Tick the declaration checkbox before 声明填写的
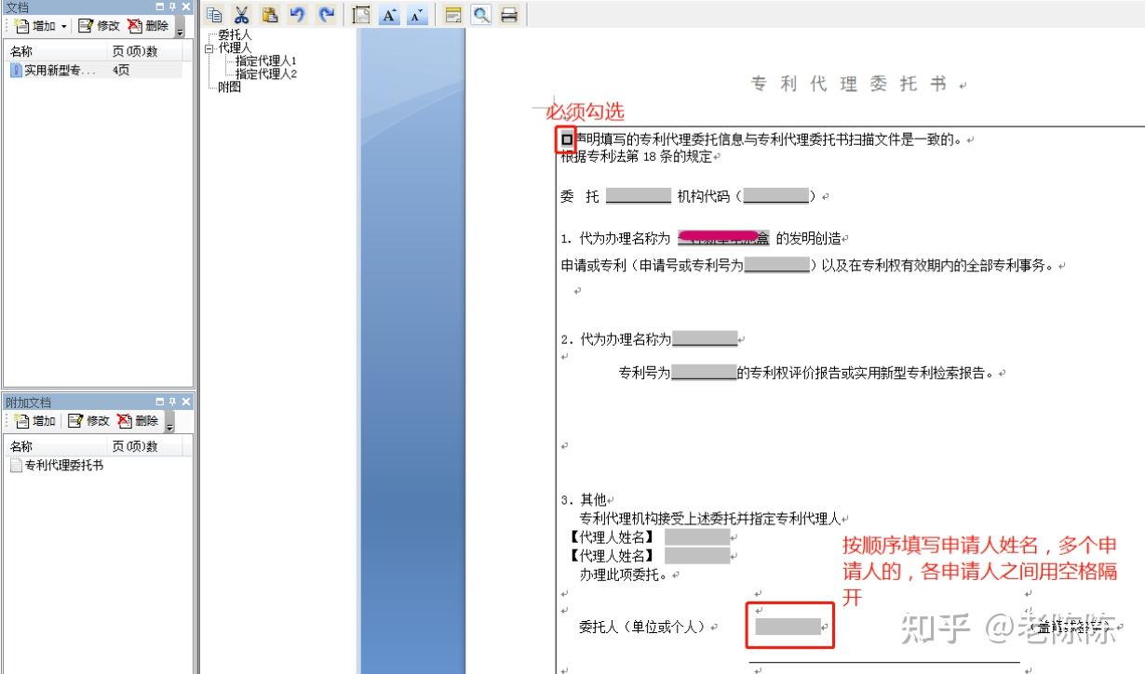1145x674 pixels. [567, 140]
